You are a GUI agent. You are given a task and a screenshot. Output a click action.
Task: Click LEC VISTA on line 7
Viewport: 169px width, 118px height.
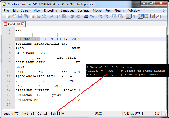point(67,58)
